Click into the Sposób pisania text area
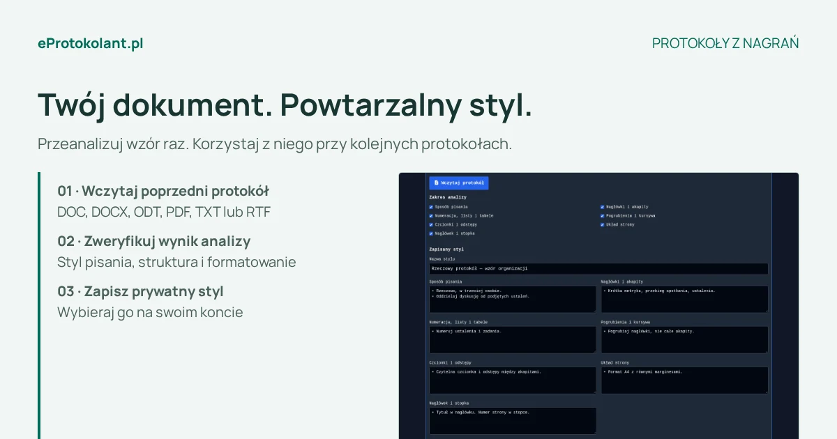 pos(513,299)
